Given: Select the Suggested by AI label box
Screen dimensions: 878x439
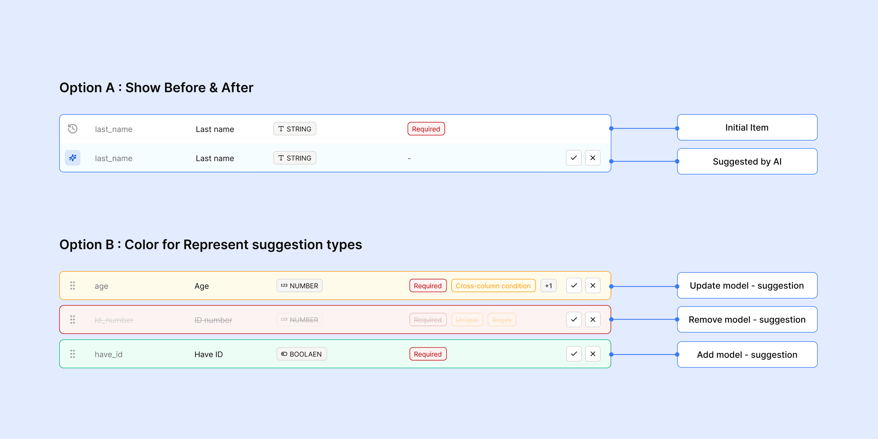Looking at the screenshot, I should 747,162.
